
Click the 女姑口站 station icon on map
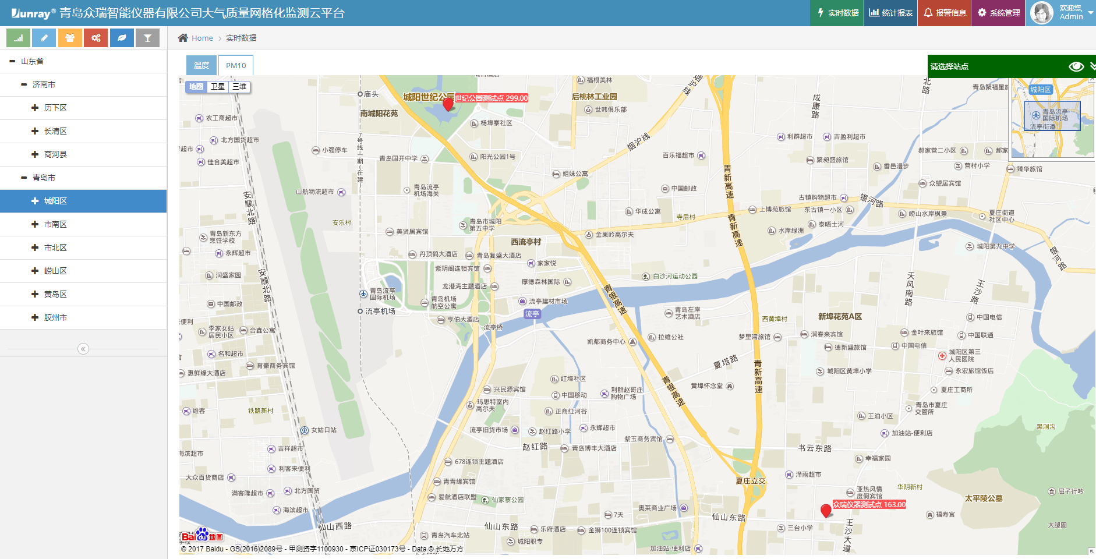point(304,430)
